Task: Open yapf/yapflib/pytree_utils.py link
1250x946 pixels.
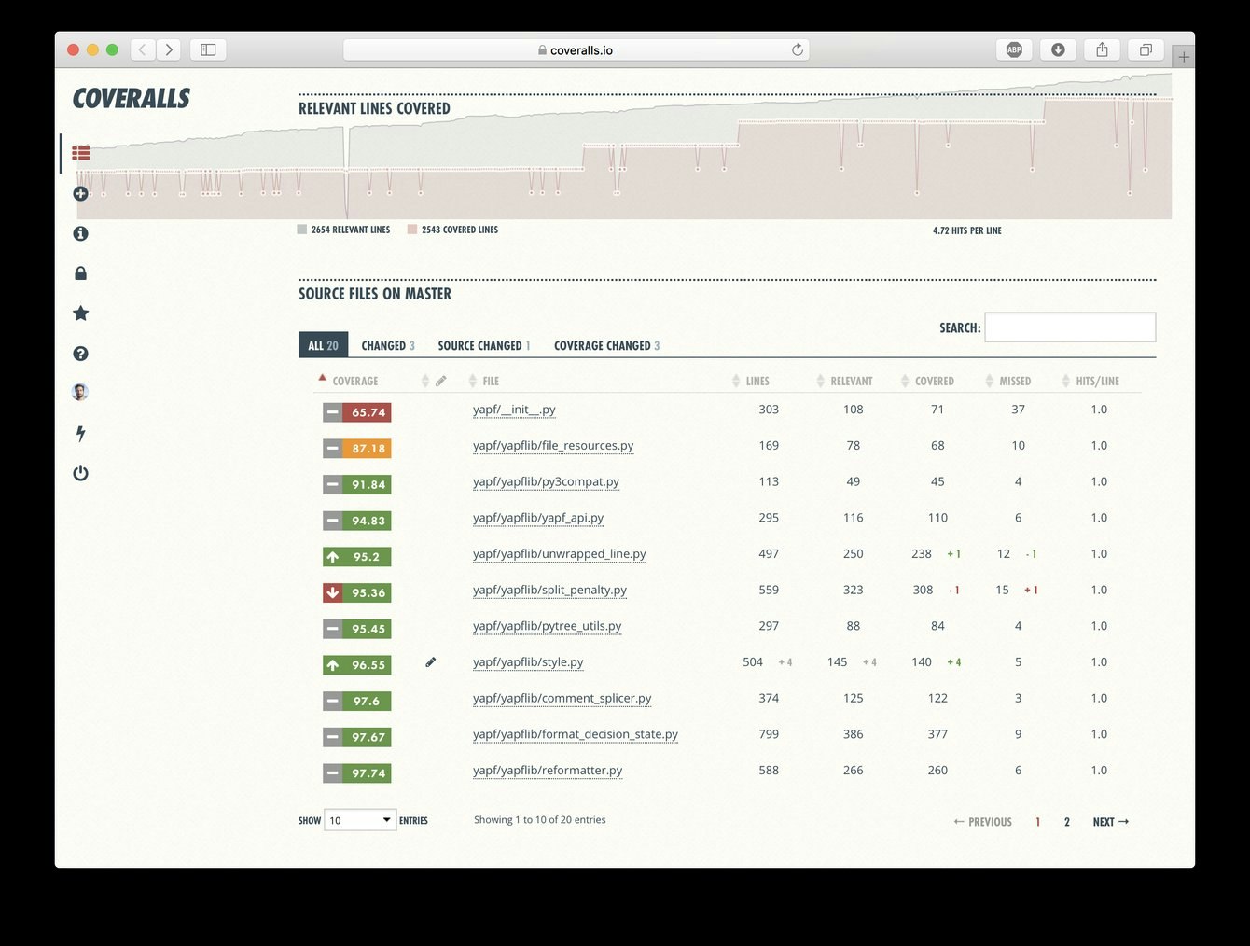Action: click(x=547, y=626)
